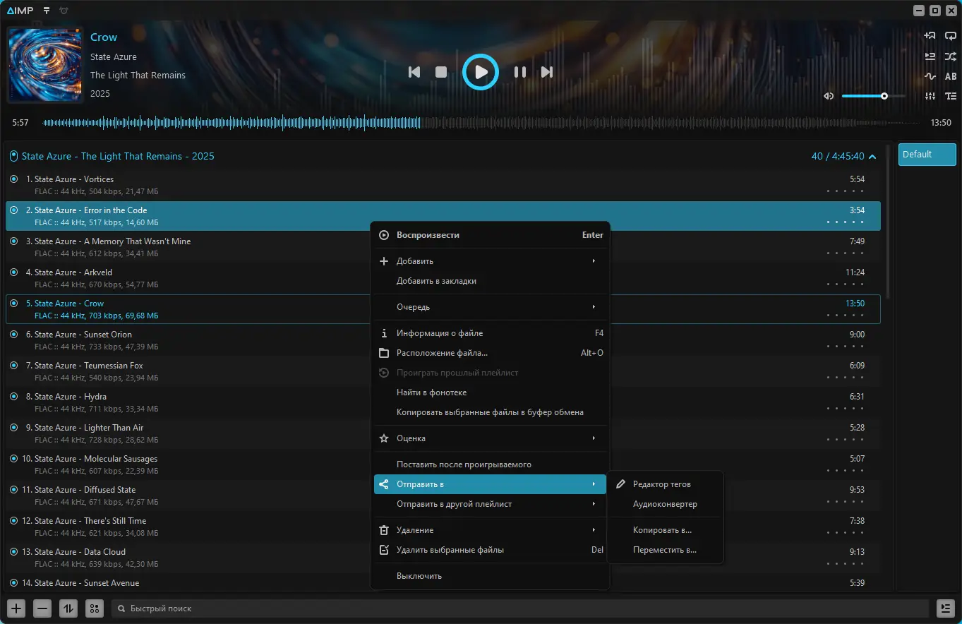Image resolution: width=962 pixels, height=624 pixels.
Task: Switch to the Default playlist tab
Action: [927, 155]
